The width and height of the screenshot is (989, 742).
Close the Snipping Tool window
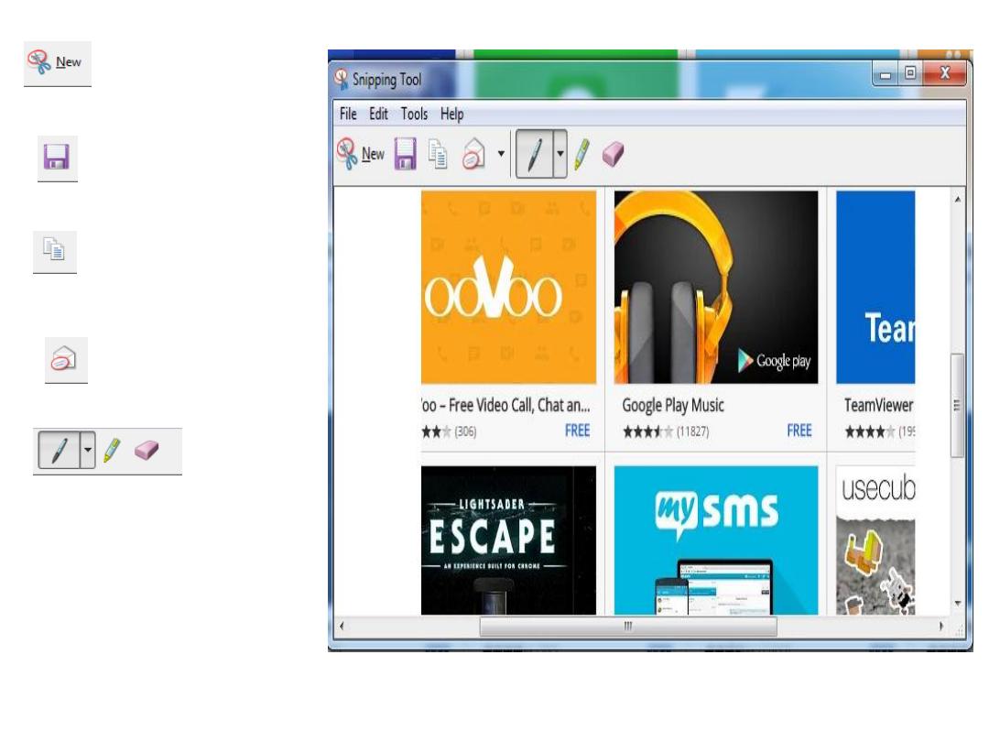[945, 73]
